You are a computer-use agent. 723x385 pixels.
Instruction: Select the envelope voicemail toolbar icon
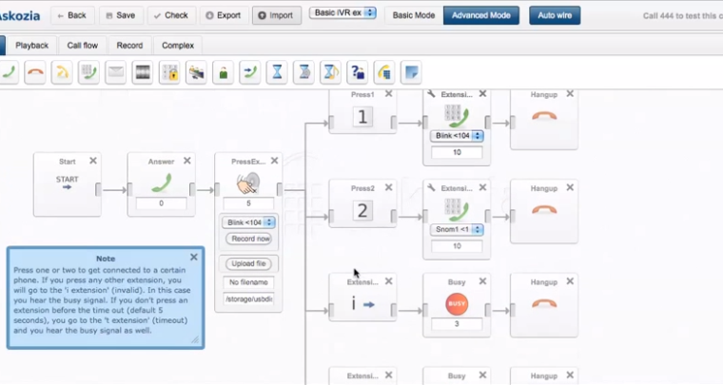click(x=115, y=72)
